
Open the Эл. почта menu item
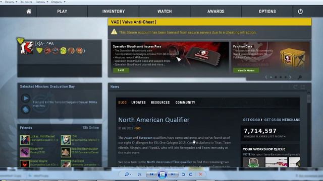tap(26, 2)
